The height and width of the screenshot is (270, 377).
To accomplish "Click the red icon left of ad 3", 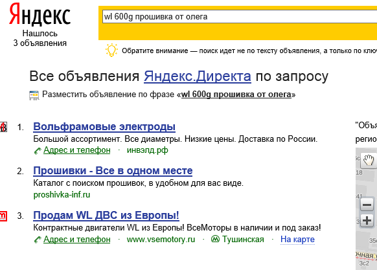I will point(3,216).
